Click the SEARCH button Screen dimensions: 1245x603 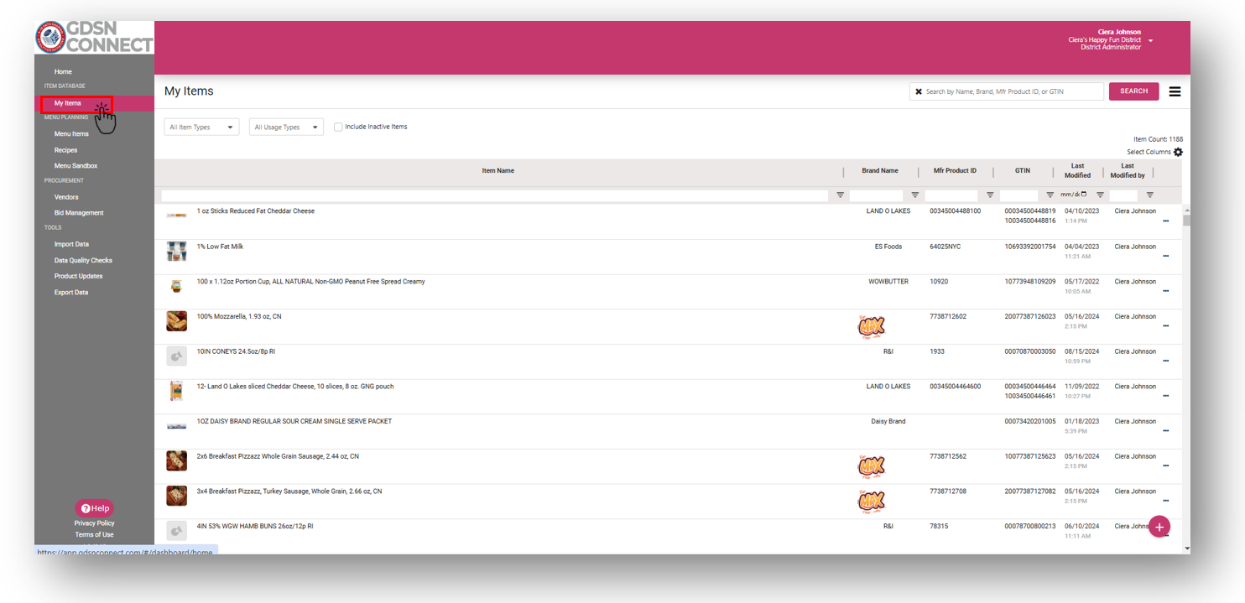click(1133, 91)
